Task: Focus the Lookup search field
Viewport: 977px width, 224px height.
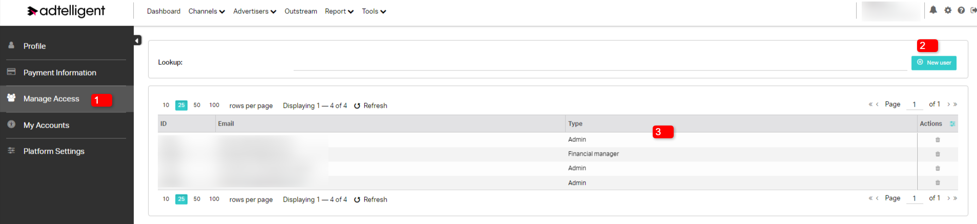Action: coord(600,63)
